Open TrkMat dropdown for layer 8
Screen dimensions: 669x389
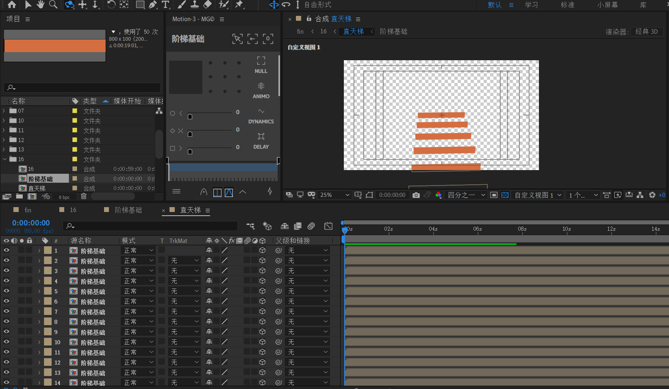pos(185,321)
